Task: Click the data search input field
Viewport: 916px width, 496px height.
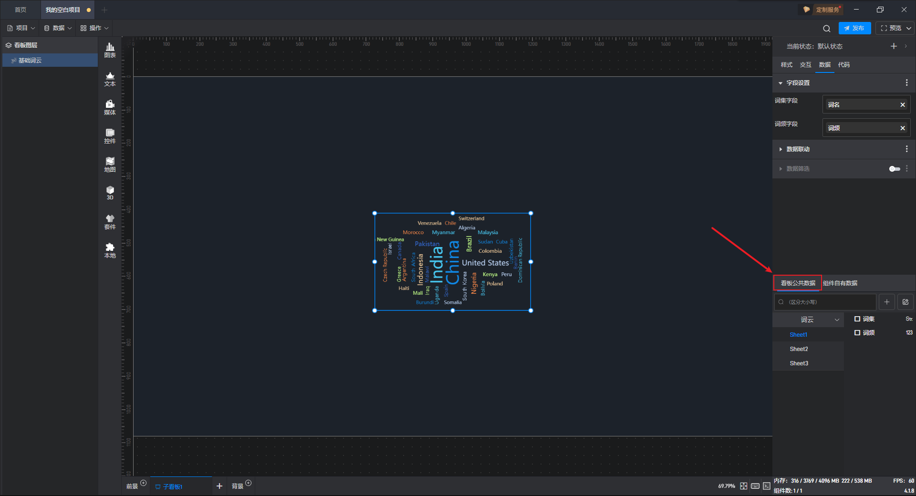Action: (825, 302)
